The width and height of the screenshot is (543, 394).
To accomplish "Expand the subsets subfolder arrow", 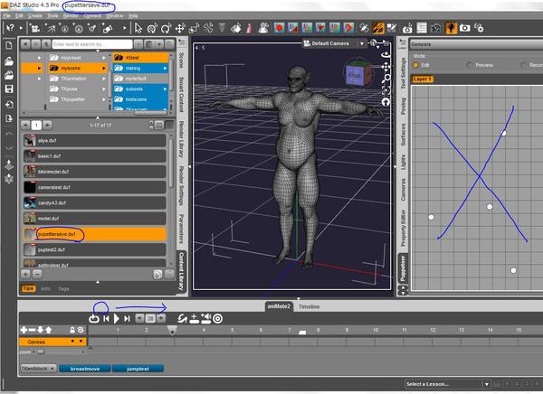I will (x=165, y=89).
